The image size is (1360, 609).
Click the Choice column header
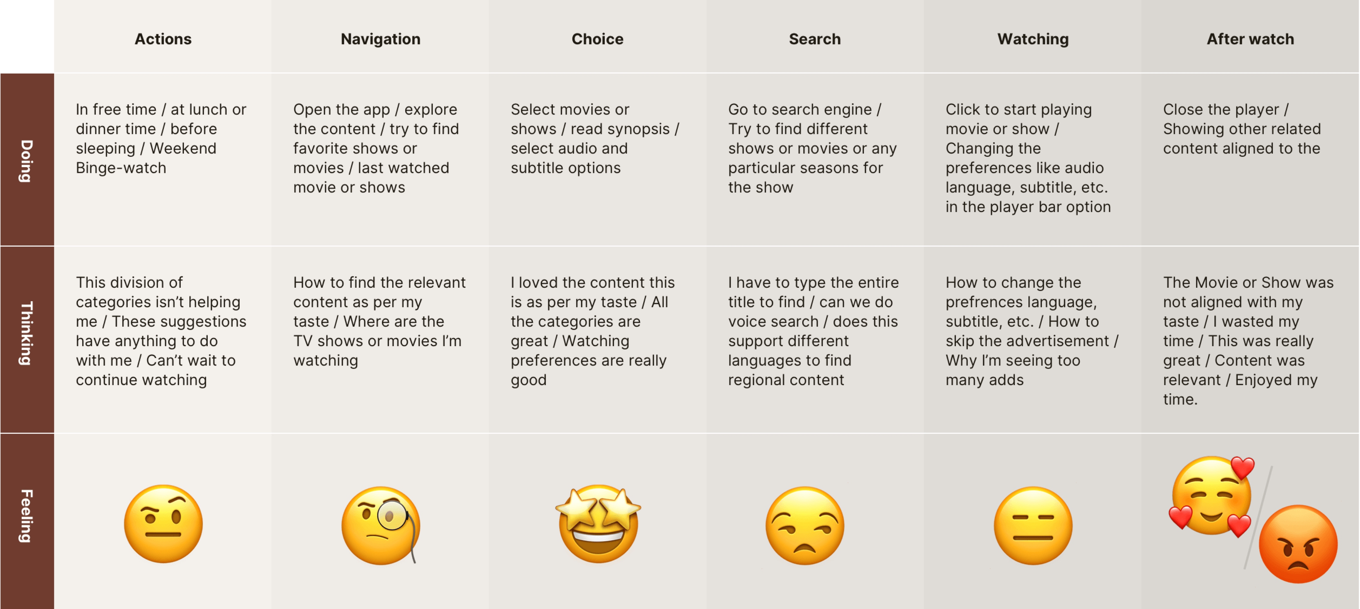[x=598, y=38]
